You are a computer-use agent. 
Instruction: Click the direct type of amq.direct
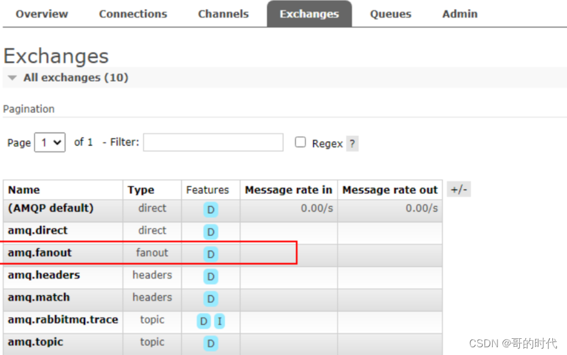click(152, 230)
